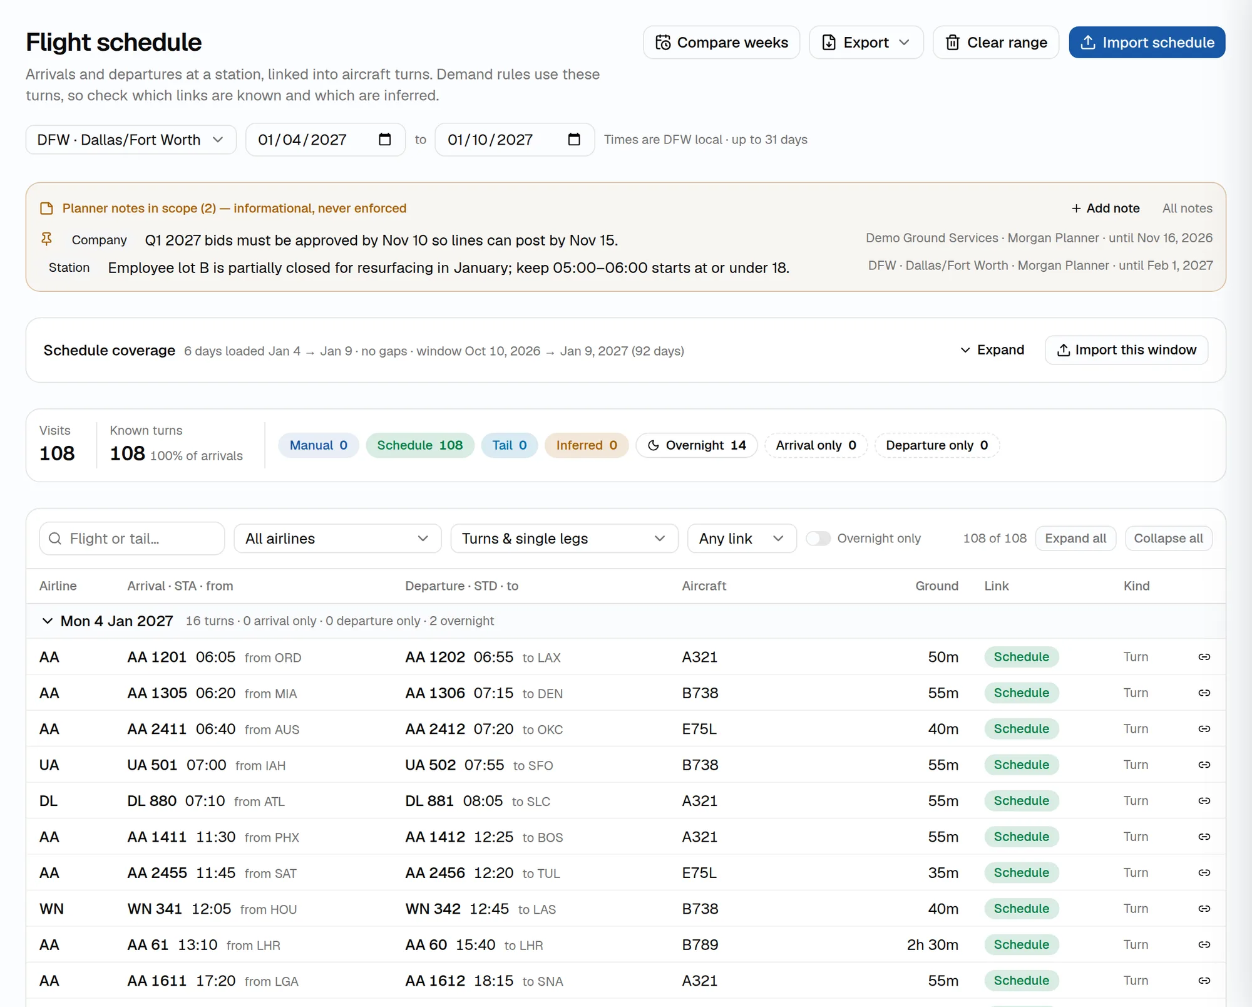The width and height of the screenshot is (1252, 1007).
Task: Click link icon on AA 1201 turn row
Action: point(1204,657)
